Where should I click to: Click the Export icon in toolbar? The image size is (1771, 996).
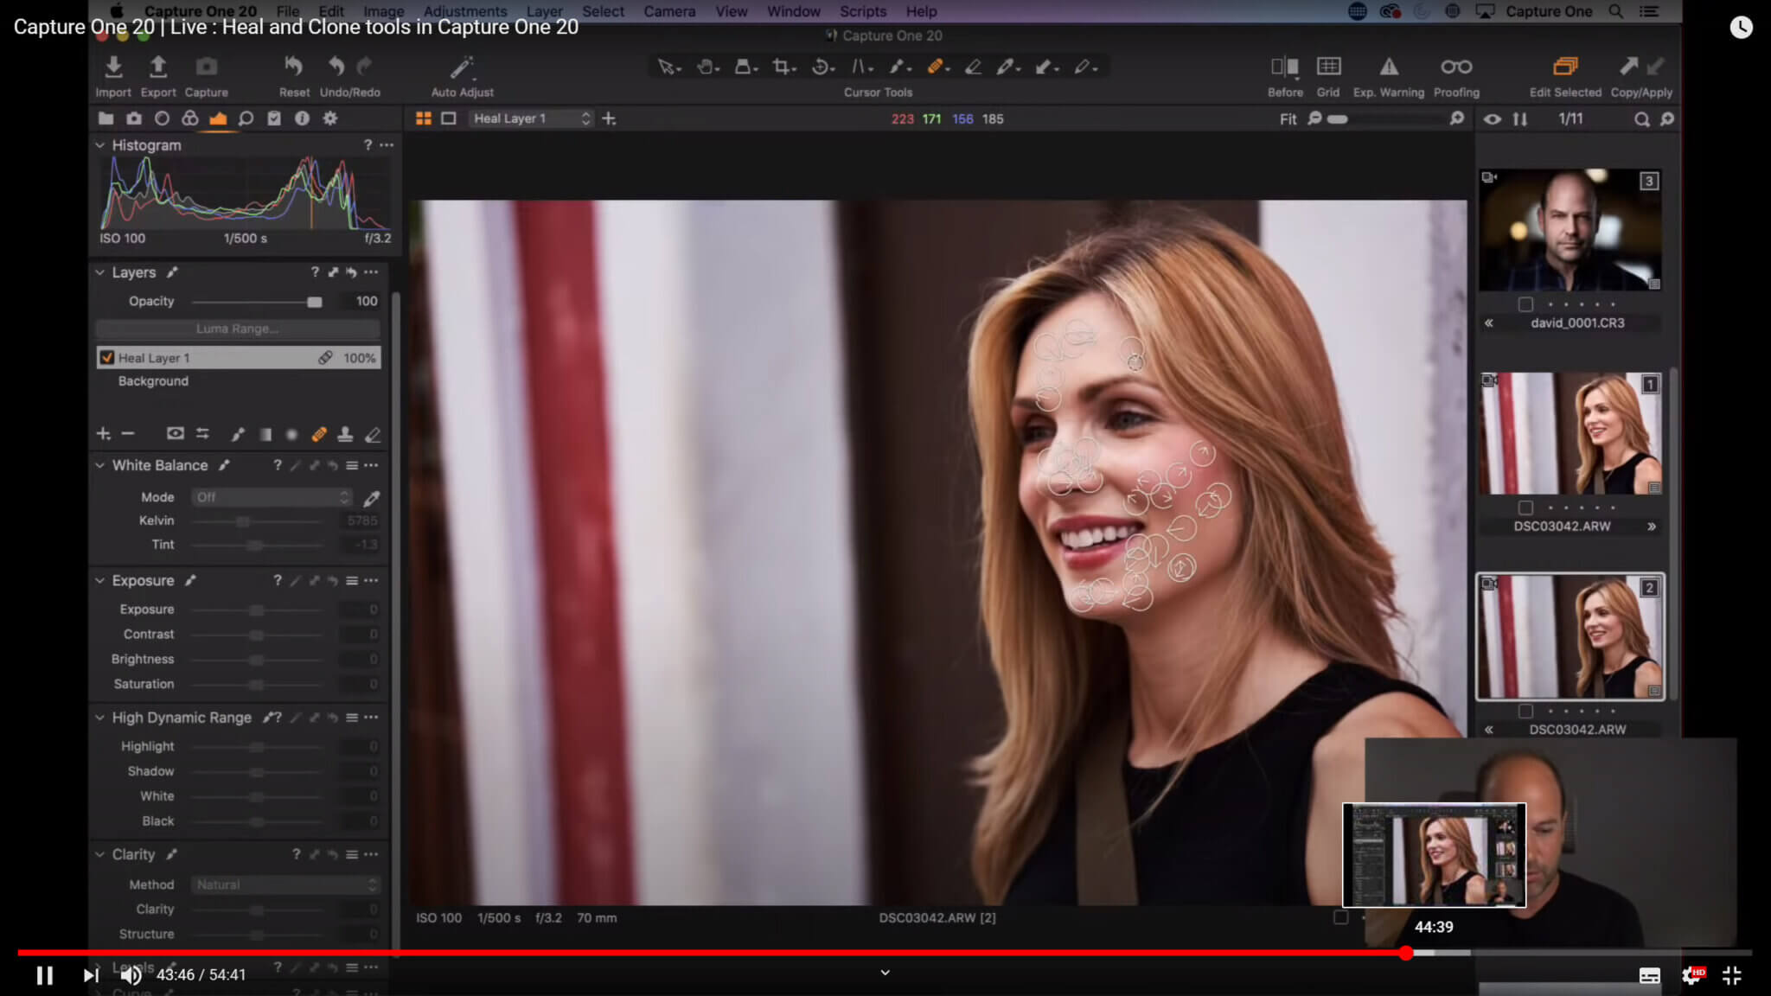click(x=158, y=67)
